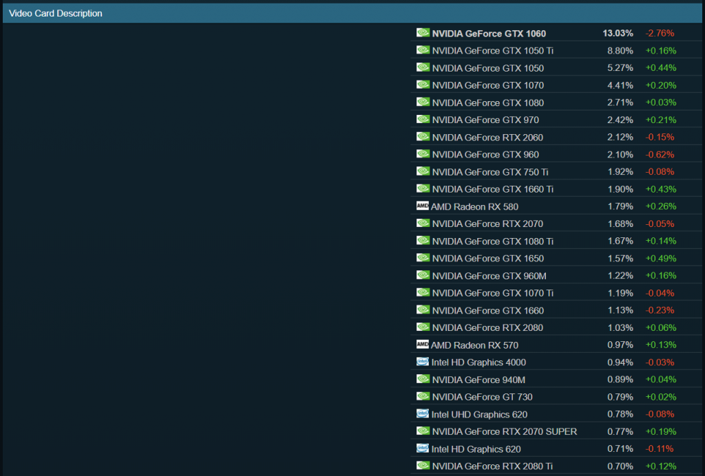The height and width of the screenshot is (476, 705).
Task: Select the NVIDIA GeForce GTX 1650 name
Action: tap(488, 259)
